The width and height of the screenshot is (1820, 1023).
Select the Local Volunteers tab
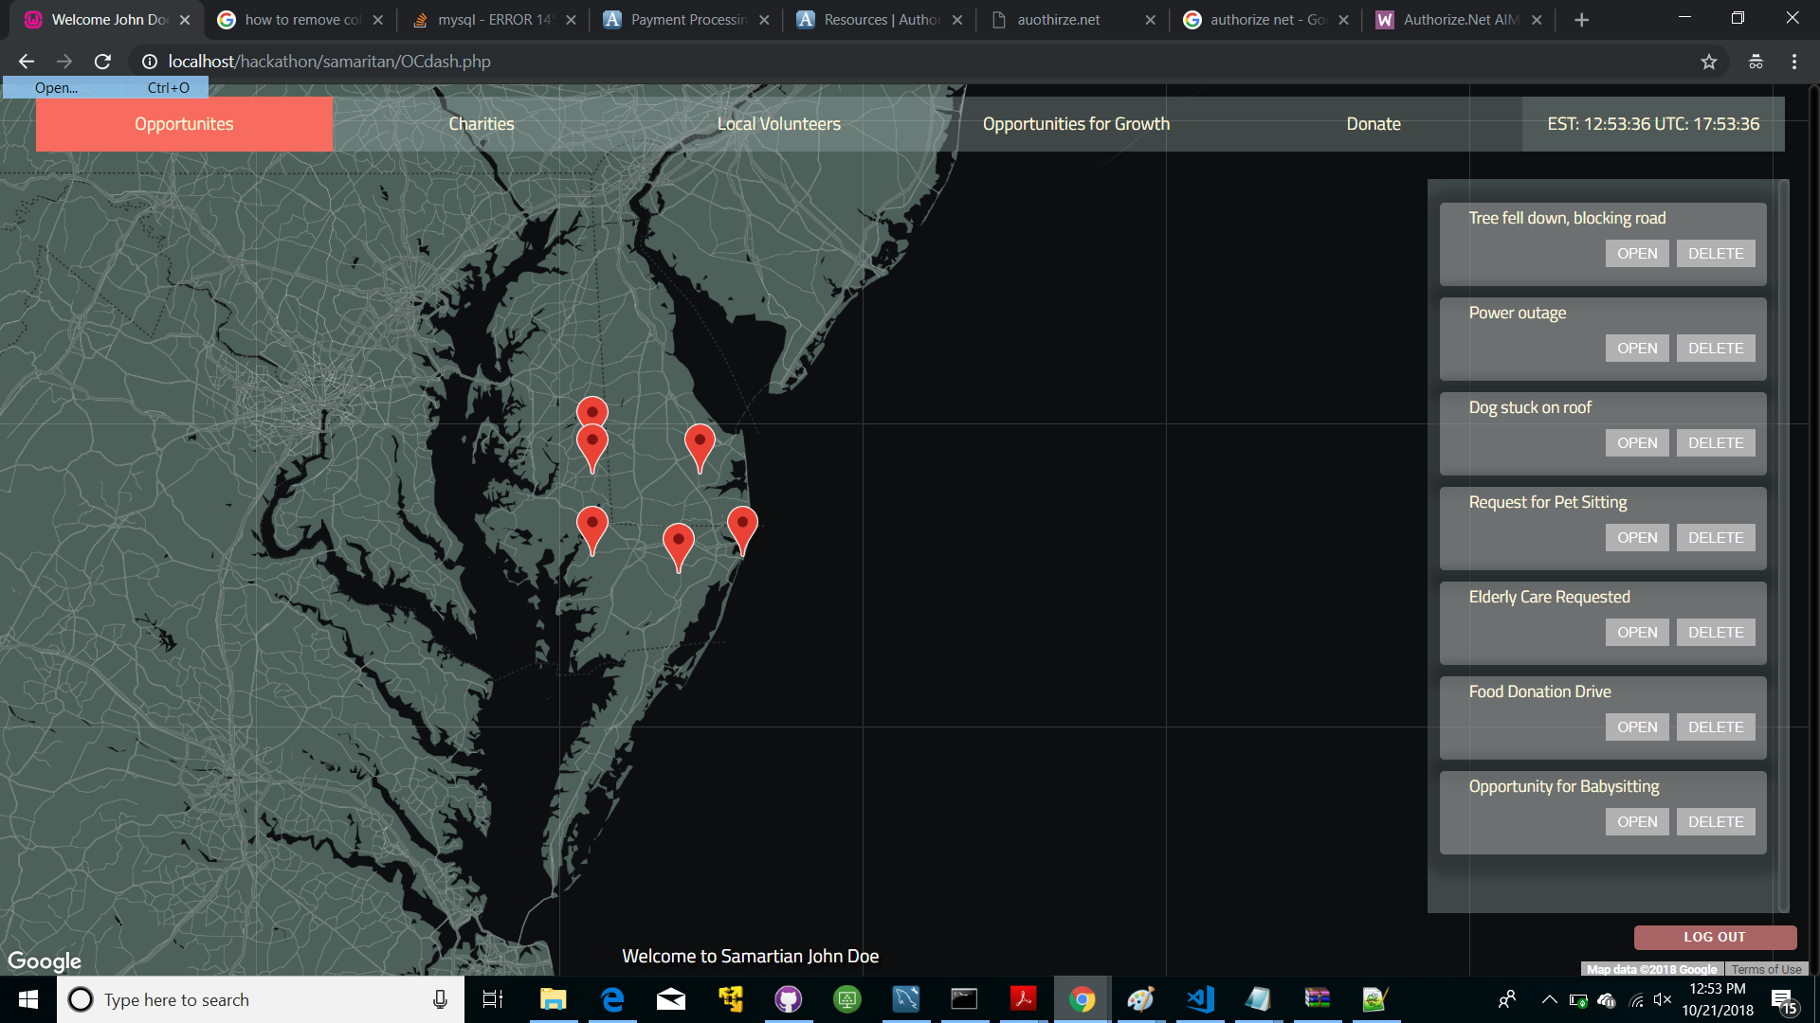pyautogui.click(x=778, y=124)
